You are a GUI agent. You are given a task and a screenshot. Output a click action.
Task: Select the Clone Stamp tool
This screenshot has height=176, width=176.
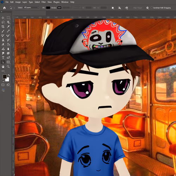coord(3,40)
